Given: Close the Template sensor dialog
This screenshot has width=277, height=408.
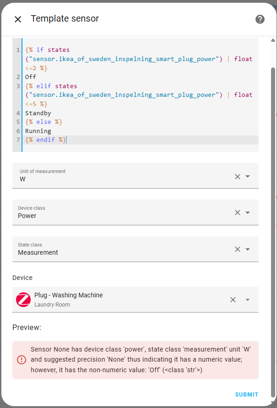Looking at the screenshot, I should [18, 19].
